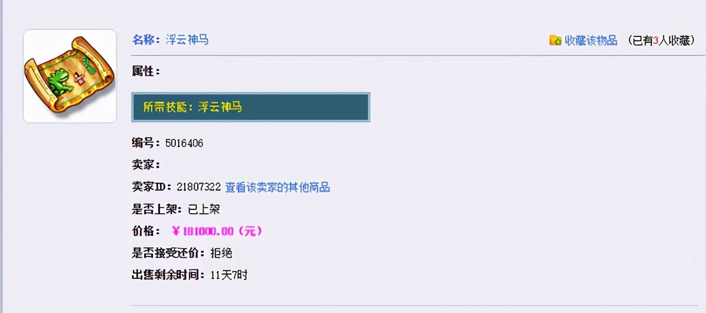Screen dimensions: 706x313
Task: Click the empty 卖家 label row
Action: 146,165
